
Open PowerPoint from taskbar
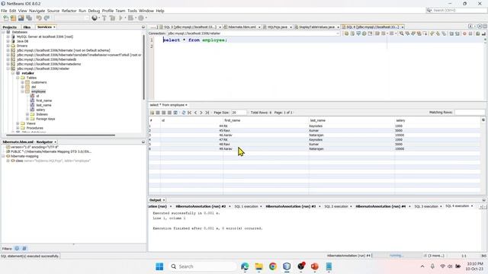point(315,266)
